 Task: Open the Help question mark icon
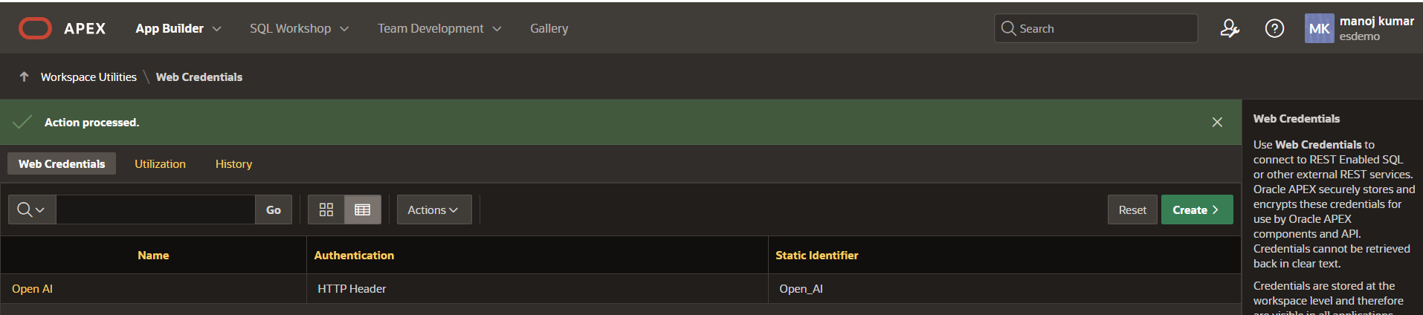[1274, 28]
